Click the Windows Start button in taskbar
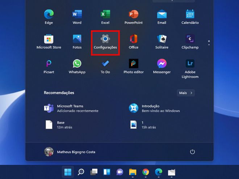Screen dimensions: 239x179 click(x=68, y=172)
